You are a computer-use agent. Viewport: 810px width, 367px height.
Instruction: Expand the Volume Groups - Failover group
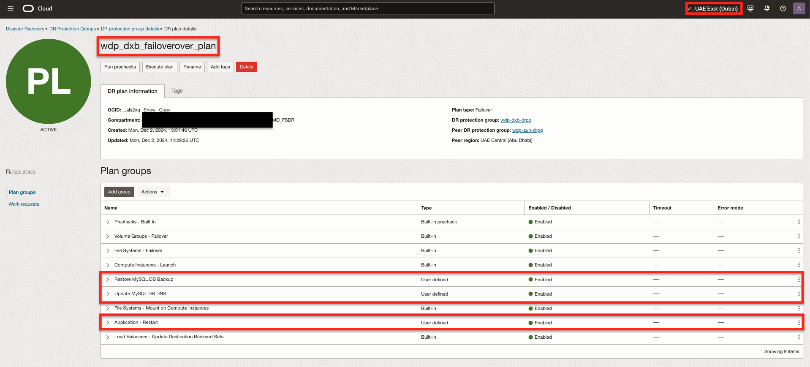coord(108,237)
